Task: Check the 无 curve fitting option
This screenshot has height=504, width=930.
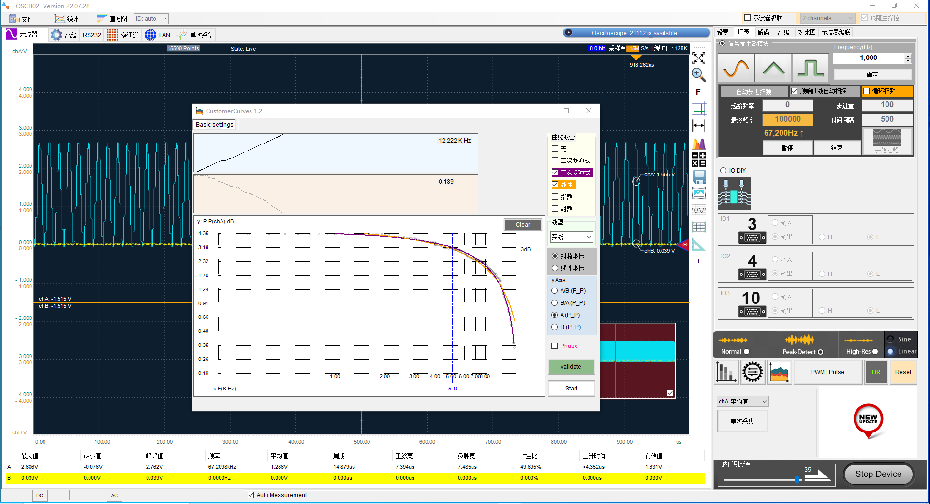Action: [555, 149]
